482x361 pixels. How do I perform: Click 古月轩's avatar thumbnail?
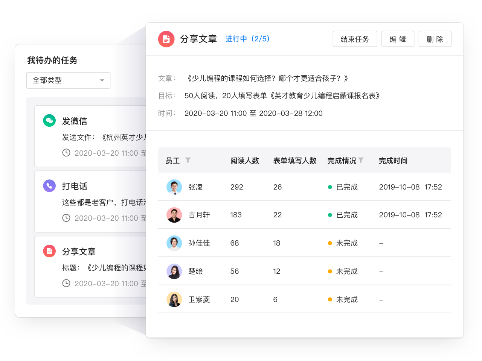pyautogui.click(x=174, y=215)
